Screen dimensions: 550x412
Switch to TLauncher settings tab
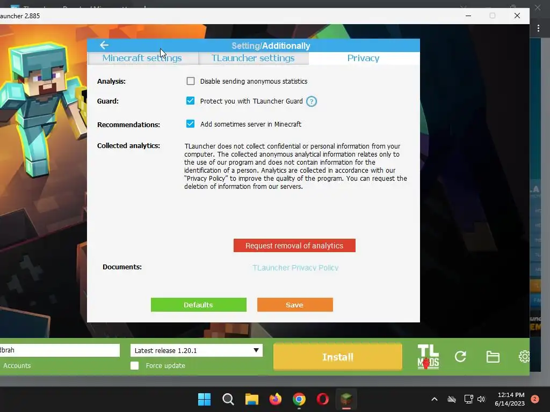(x=253, y=58)
